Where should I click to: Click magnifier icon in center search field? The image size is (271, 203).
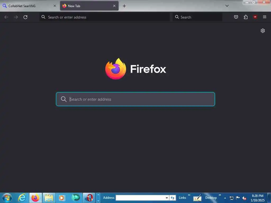pyautogui.click(x=64, y=99)
